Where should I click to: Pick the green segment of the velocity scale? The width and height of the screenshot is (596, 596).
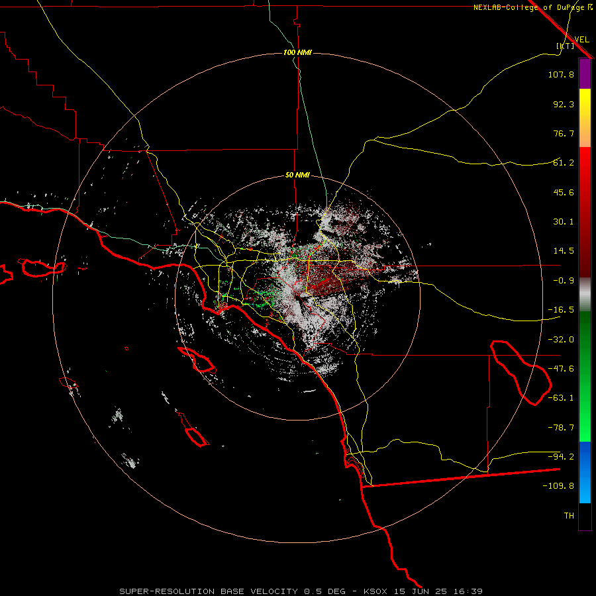tap(585, 376)
